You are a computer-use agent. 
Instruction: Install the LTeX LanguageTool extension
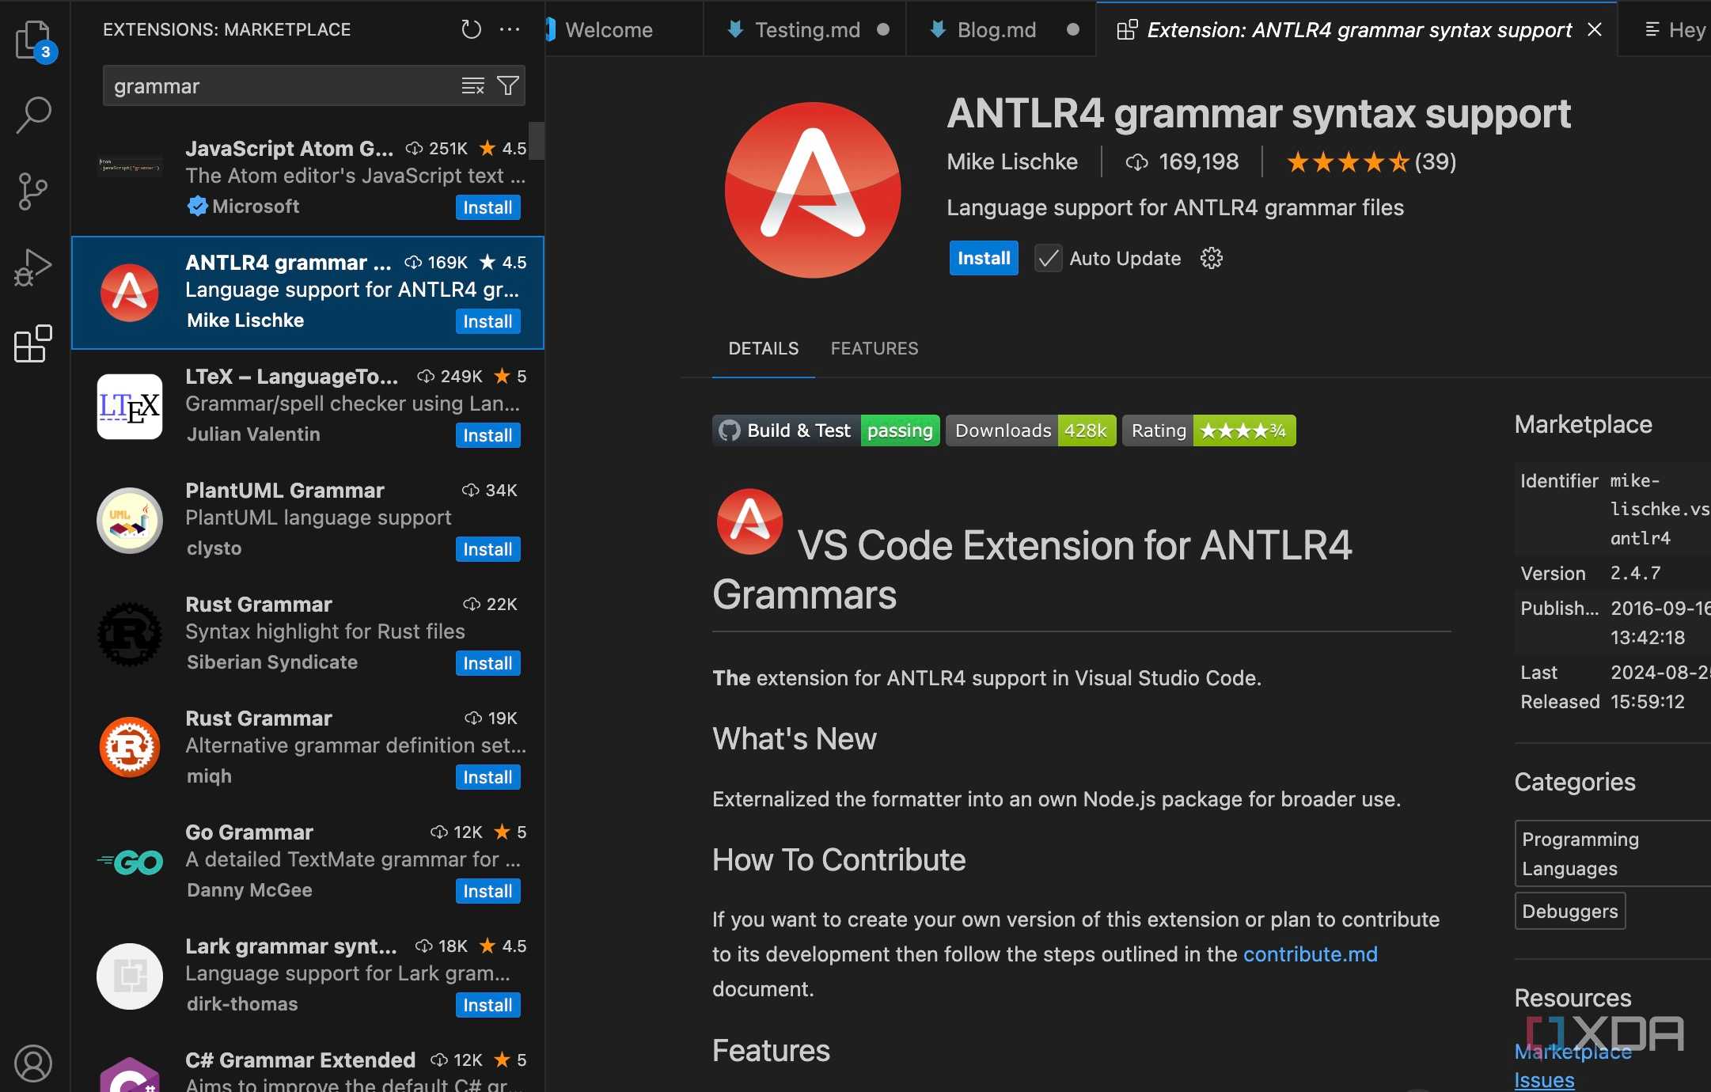pyautogui.click(x=488, y=435)
